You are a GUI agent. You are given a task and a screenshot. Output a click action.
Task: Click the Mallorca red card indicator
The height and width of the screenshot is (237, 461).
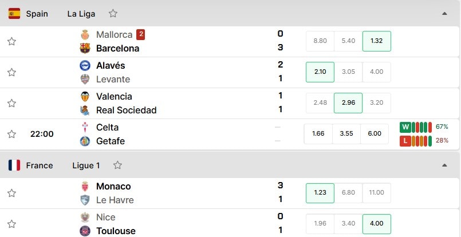(x=140, y=35)
